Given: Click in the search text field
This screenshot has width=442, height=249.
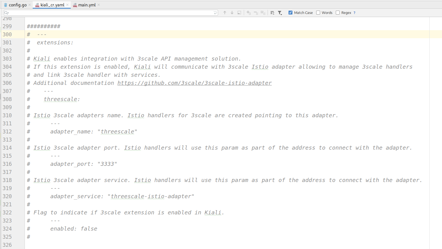Looking at the screenshot, I should coord(111,13).
